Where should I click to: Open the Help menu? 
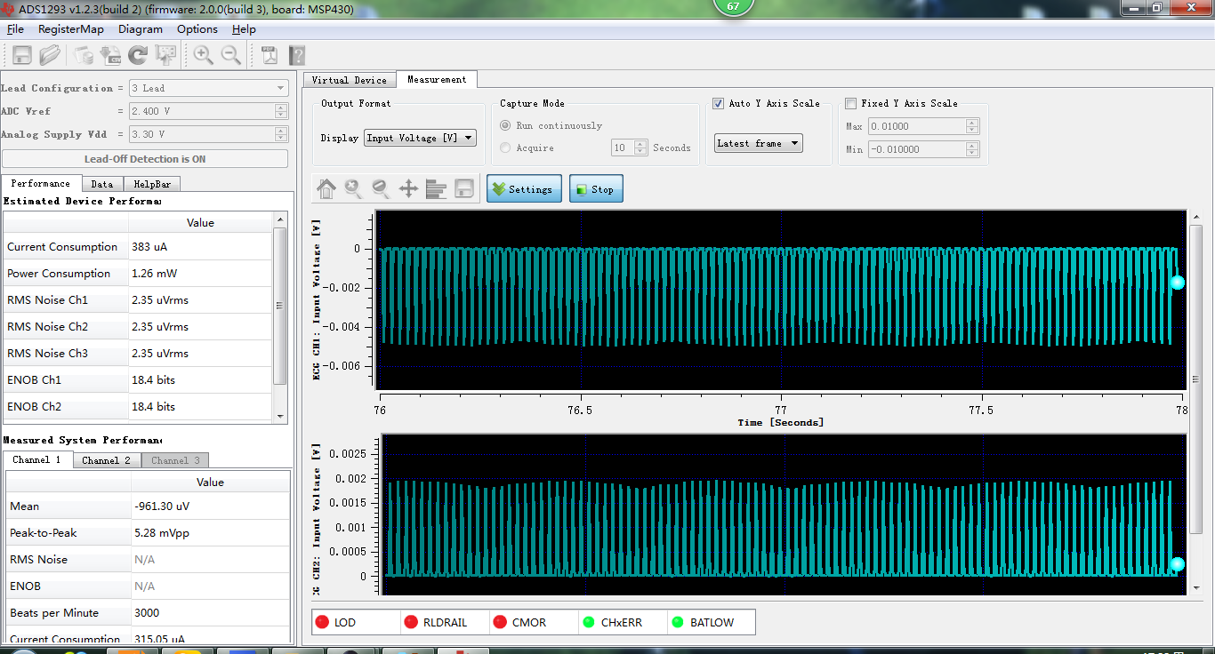tap(244, 29)
